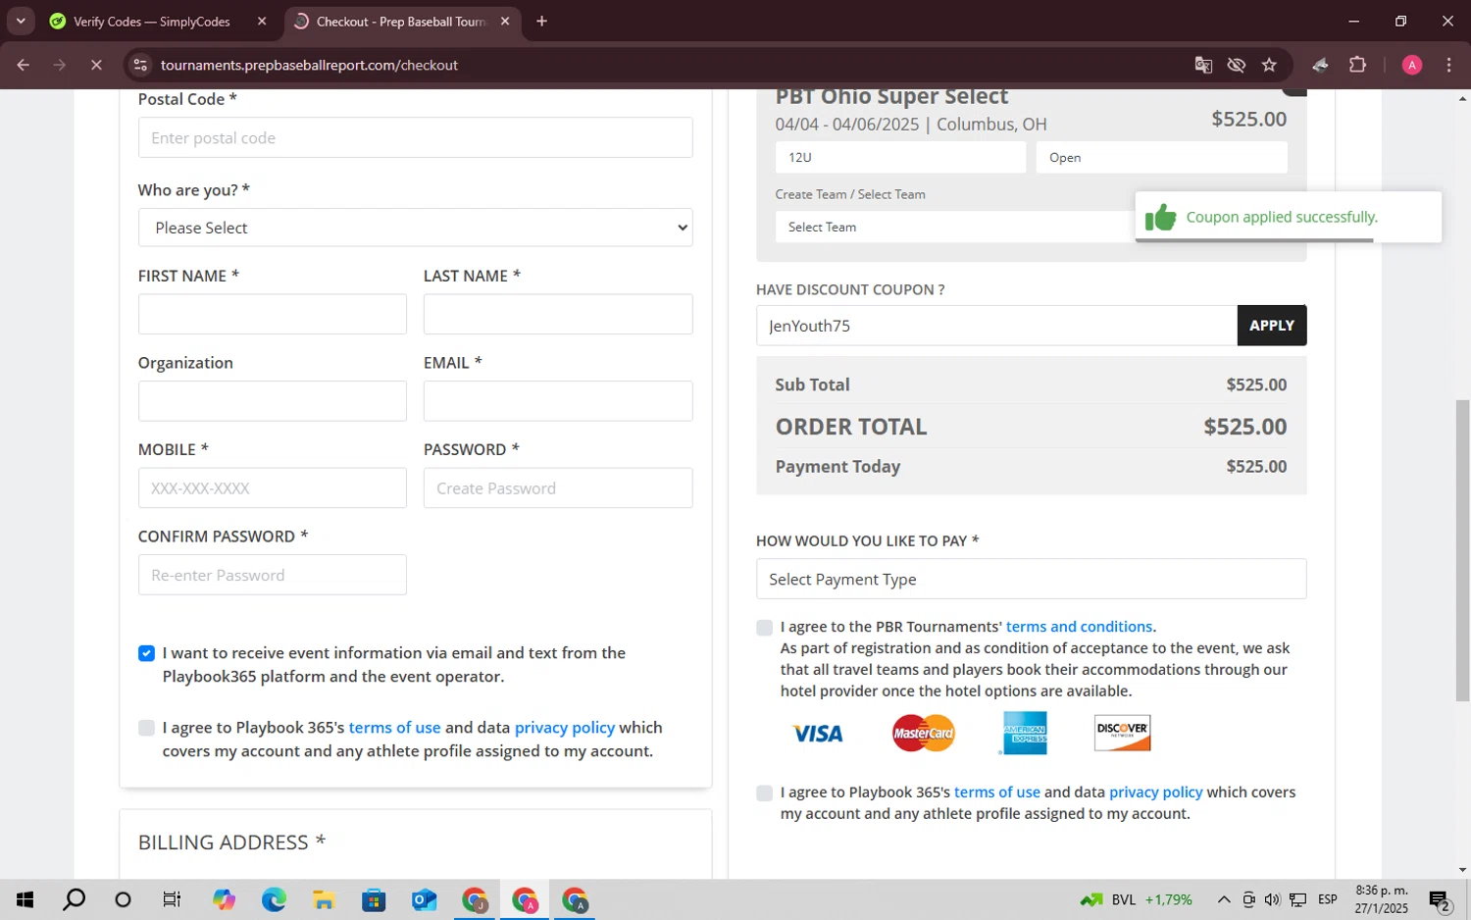Click the page vertical scrollbar thumb
1471x920 pixels.
pyautogui.click(x=1462, y=549)
